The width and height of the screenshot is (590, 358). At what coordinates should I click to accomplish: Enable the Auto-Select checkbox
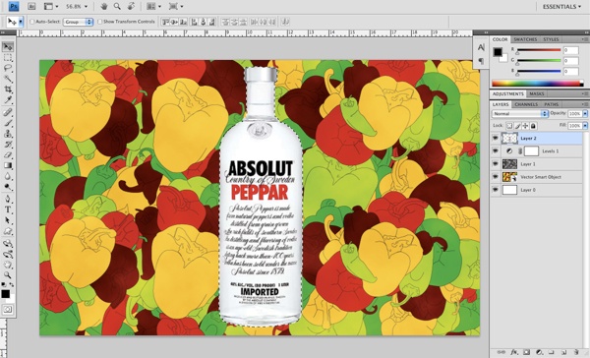point(32,22)
